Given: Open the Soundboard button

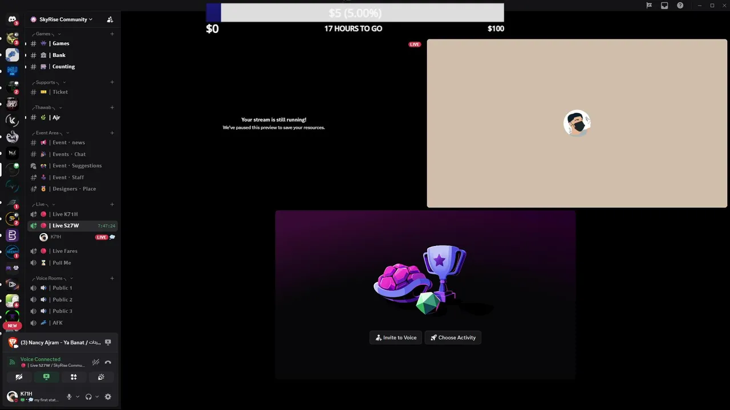Looking at the screenshot, I should pos(101,377).
